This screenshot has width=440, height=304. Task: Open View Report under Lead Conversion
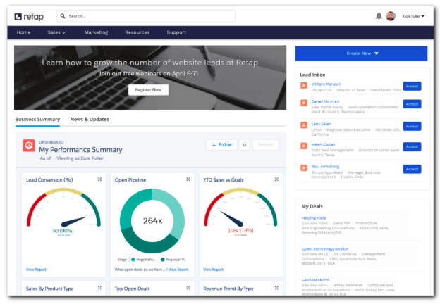click(x=36, y=270)
